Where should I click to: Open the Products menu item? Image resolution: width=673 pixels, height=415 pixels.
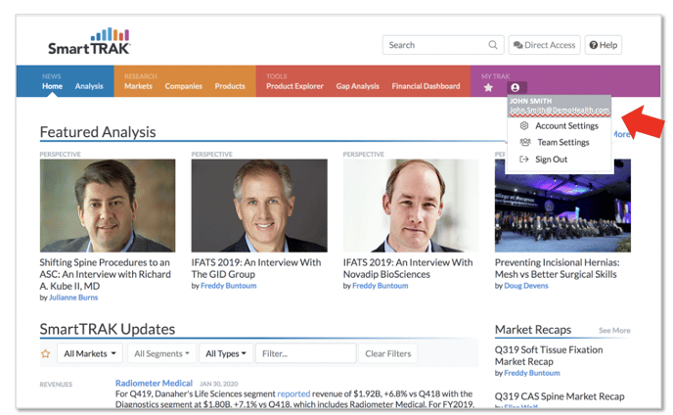(230, 86)
